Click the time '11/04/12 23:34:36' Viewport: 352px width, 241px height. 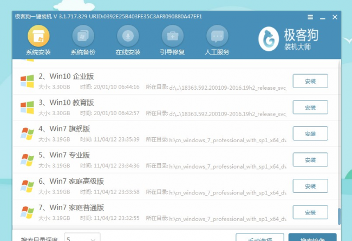point(116,165)
